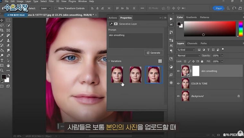
Task: Open the Normal blend mode dropdown
Action: 188,56
